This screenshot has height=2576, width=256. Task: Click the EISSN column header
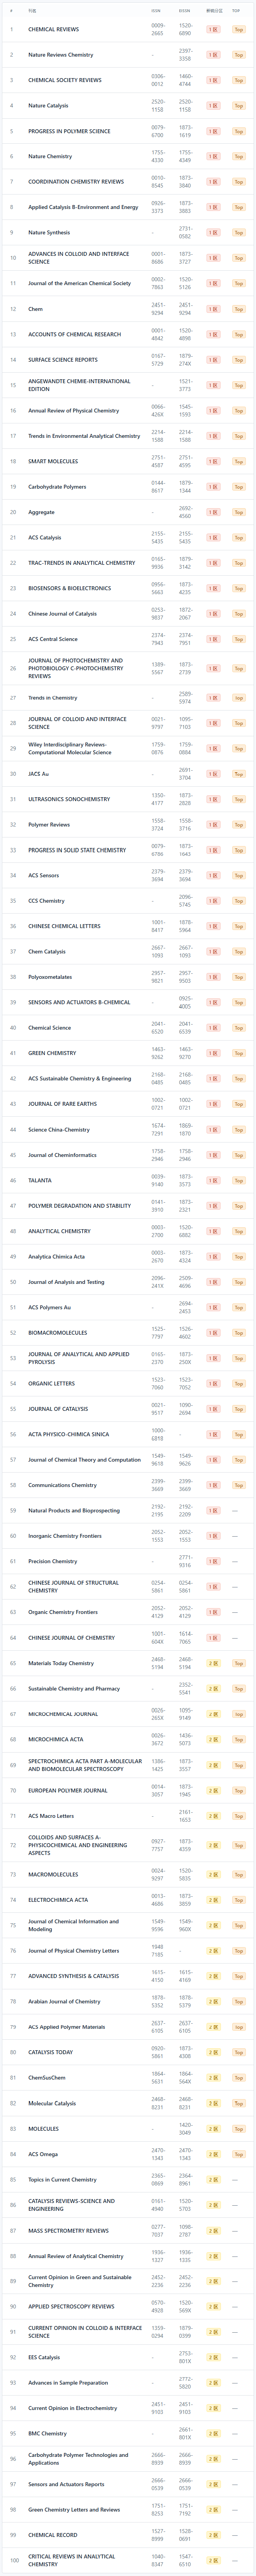coord(184,10)
